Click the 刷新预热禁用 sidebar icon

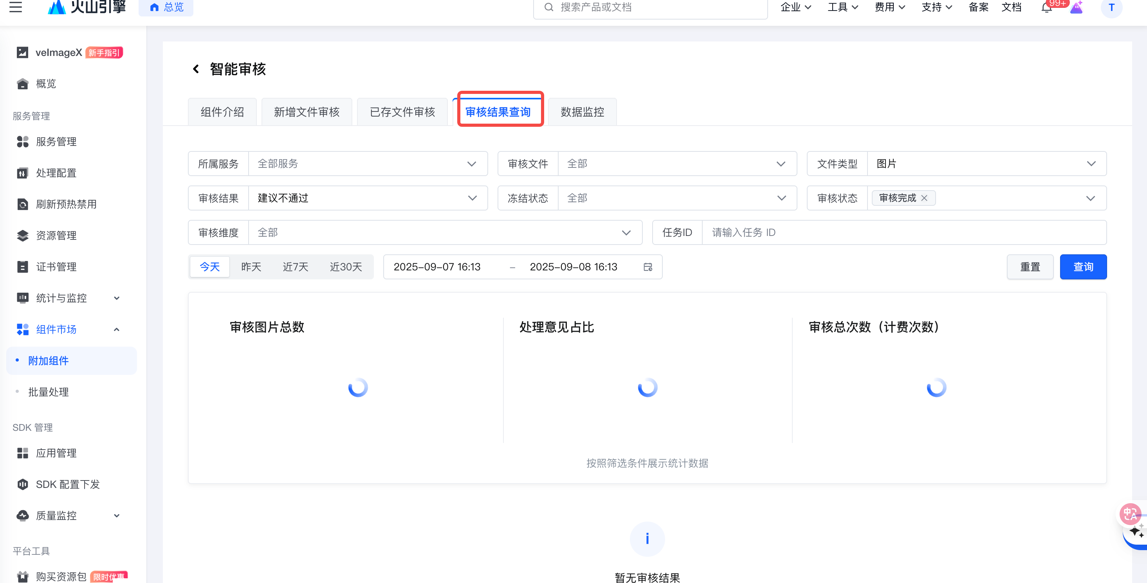coord(22,204)
